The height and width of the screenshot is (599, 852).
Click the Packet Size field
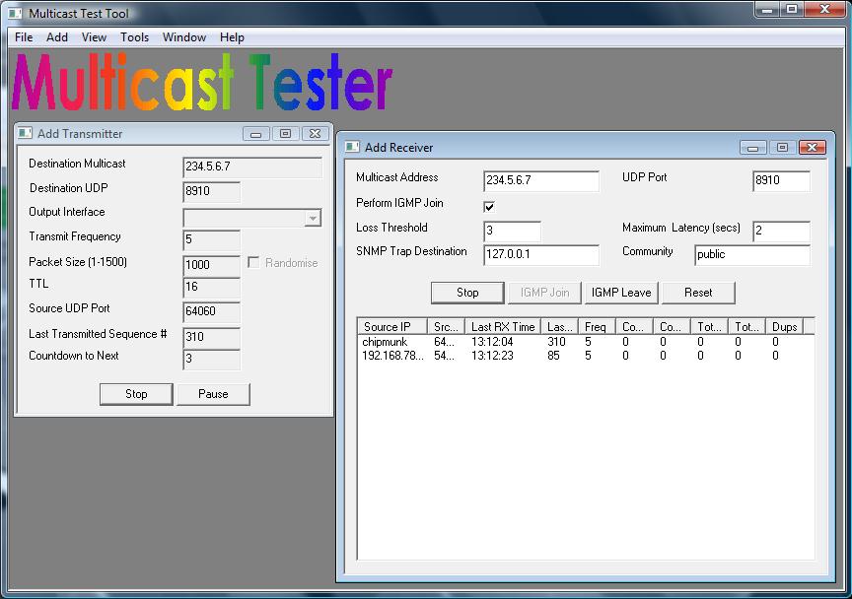tap(212, 265)
